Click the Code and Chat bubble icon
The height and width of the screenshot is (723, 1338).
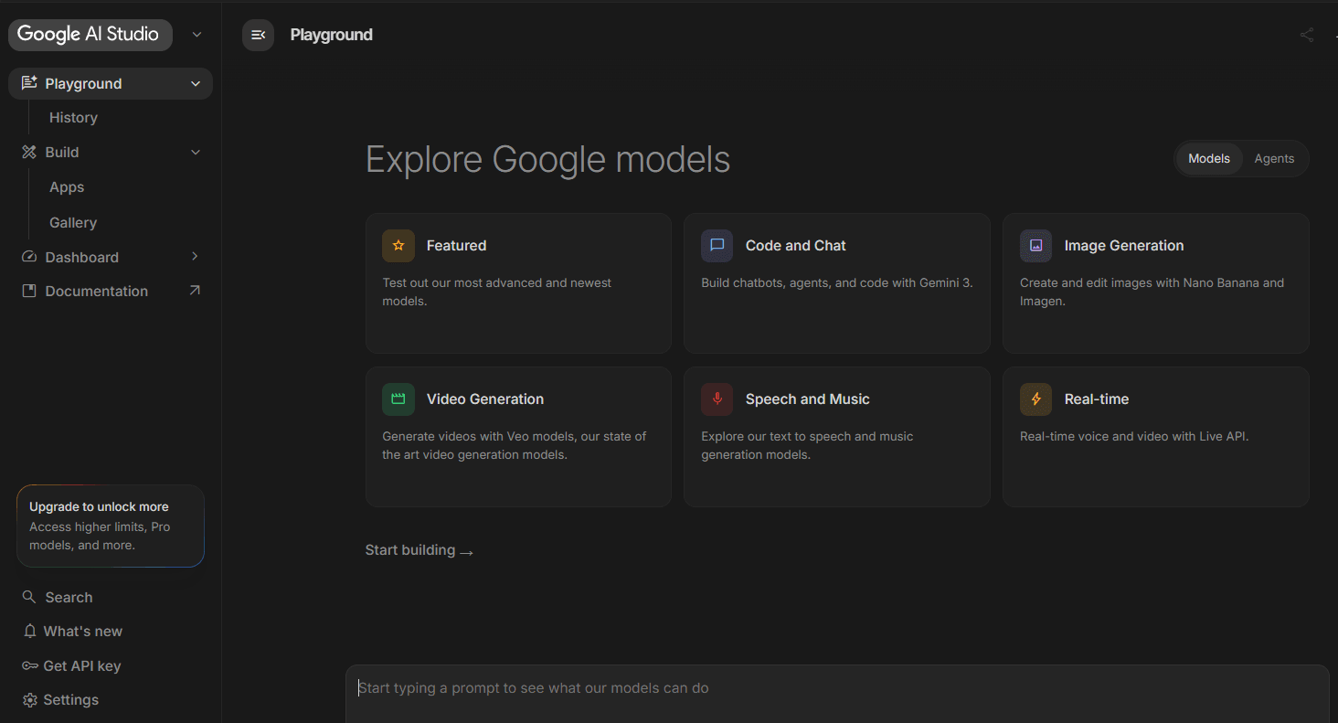[x=717, y=245]
